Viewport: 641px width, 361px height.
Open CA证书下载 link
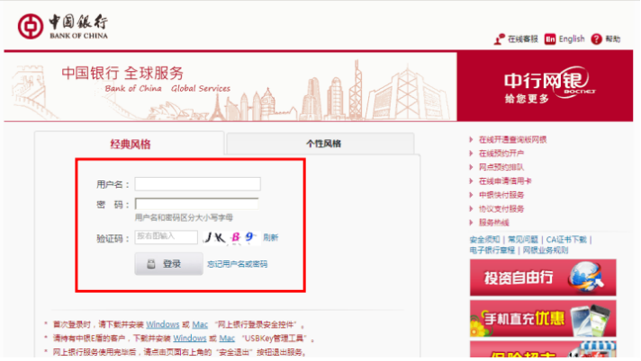(566, 240)
